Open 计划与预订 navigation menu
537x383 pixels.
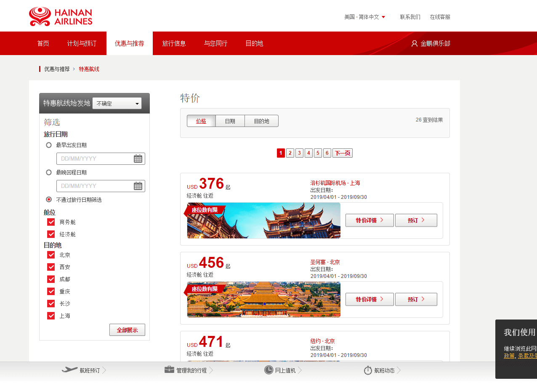tap(82, 43)
